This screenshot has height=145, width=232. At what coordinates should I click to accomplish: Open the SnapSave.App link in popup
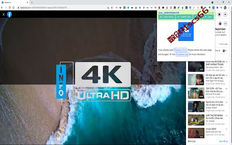tap(182, 54)
